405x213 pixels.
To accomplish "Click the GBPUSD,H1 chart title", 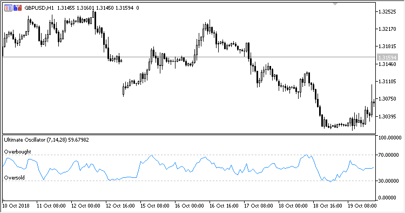I will pos(39,8).
